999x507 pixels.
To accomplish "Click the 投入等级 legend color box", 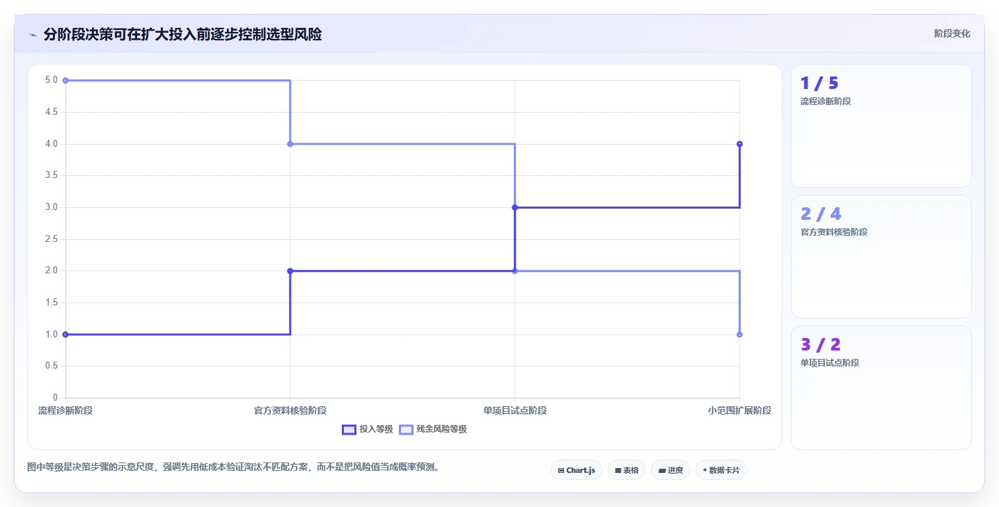I will pyautogui.click(x=349, y=429).
